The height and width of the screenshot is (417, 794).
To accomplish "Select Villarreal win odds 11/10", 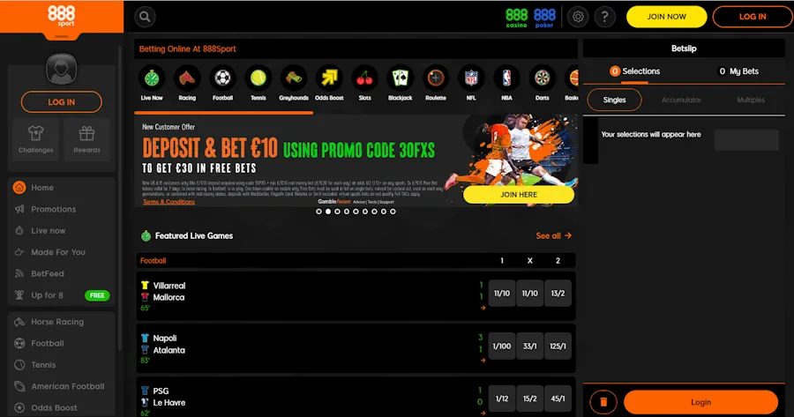I will (x=502, y=294).
